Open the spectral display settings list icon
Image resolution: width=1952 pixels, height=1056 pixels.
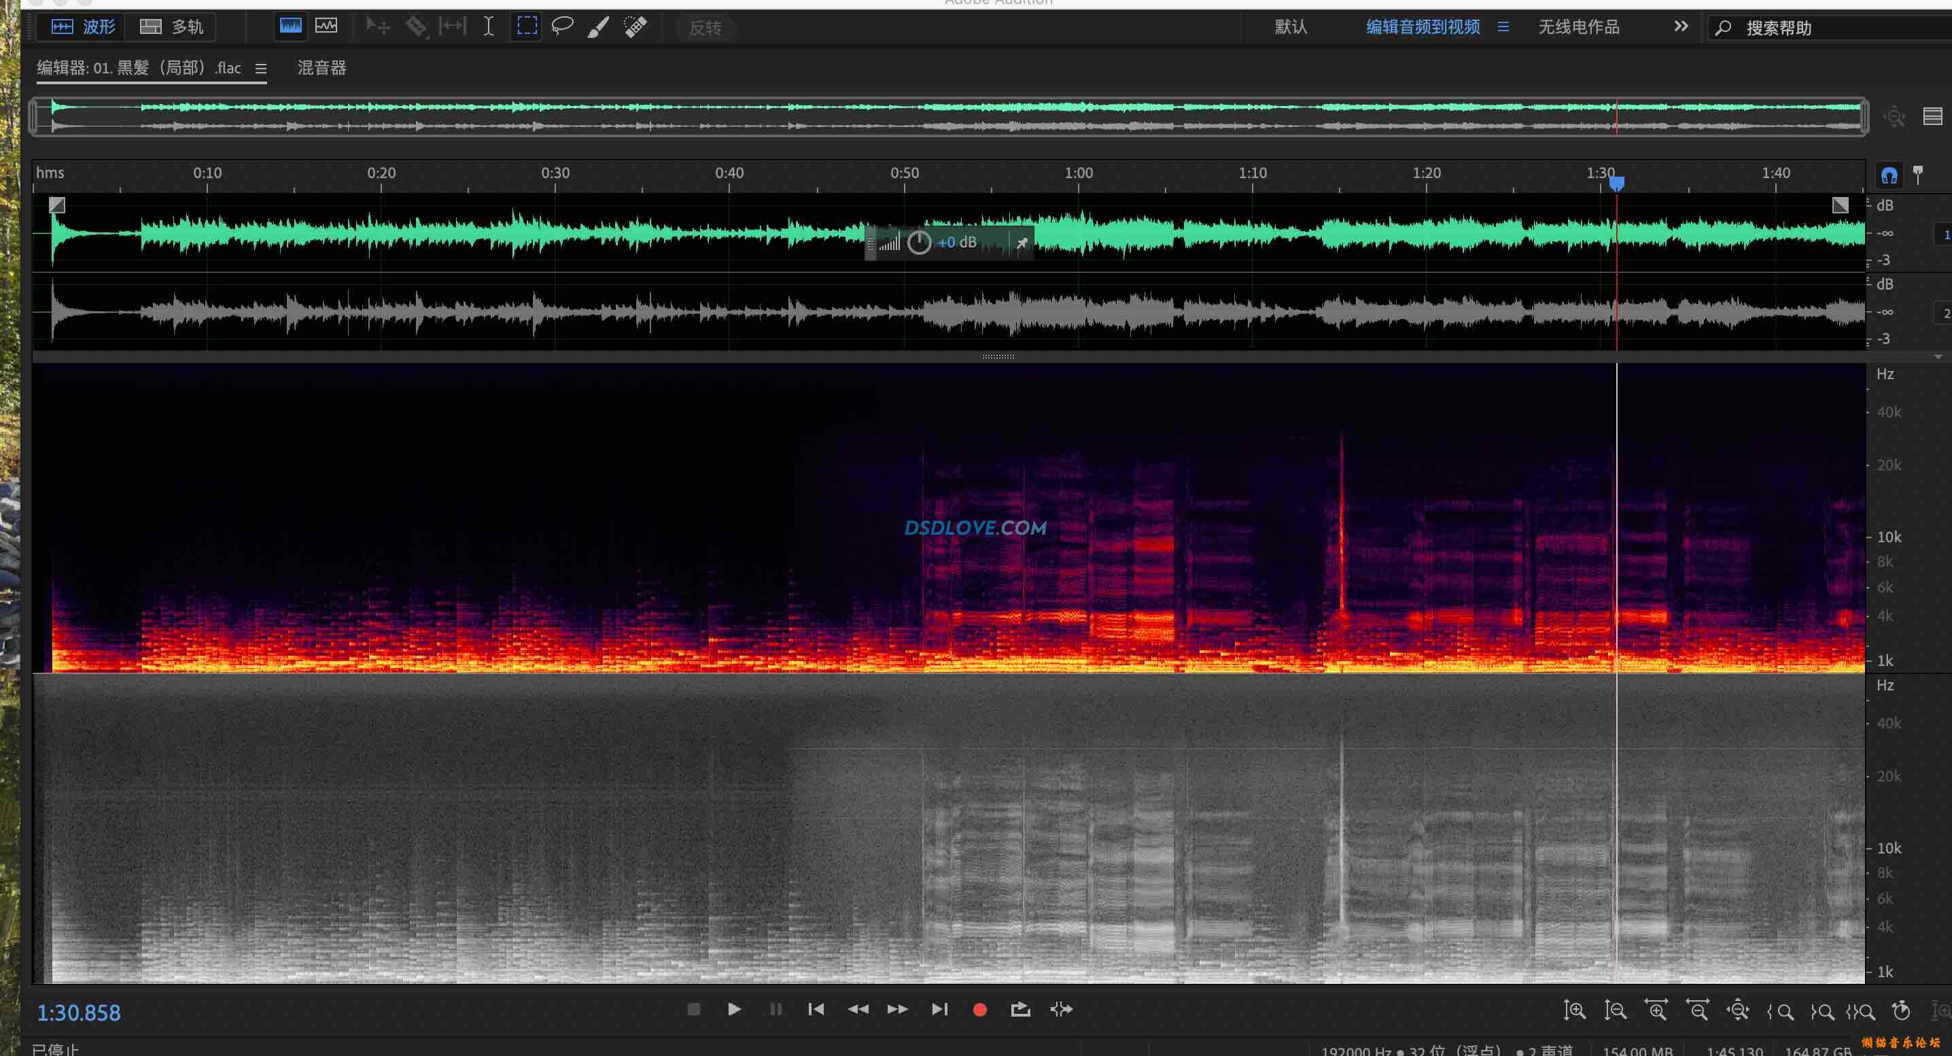pyautogui.click(x=1932, y=116)
